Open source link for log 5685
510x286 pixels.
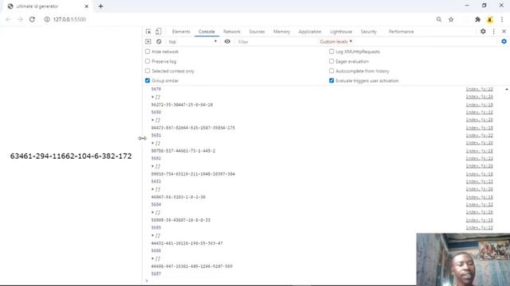480,228
